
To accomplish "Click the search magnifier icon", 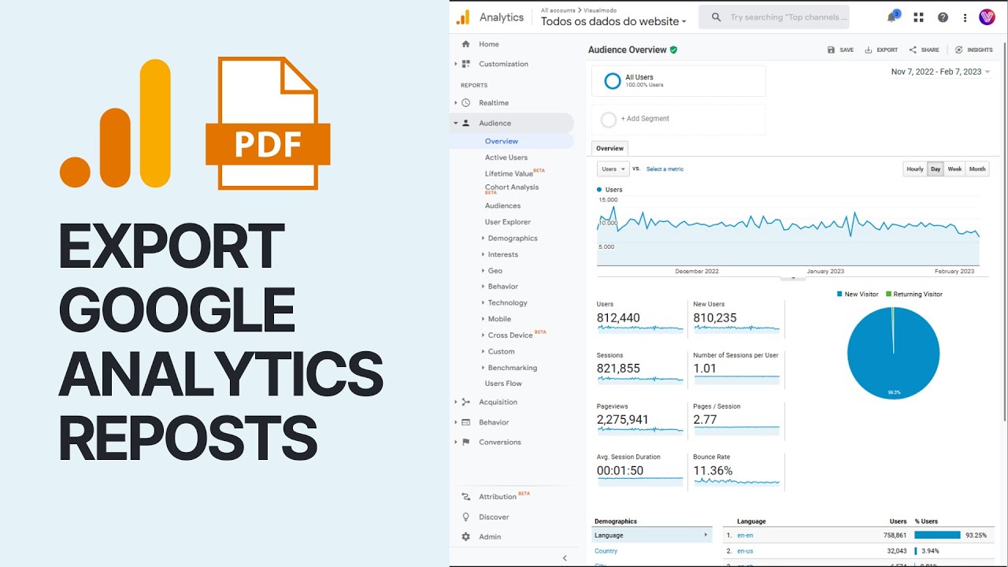I will point(716,17).
